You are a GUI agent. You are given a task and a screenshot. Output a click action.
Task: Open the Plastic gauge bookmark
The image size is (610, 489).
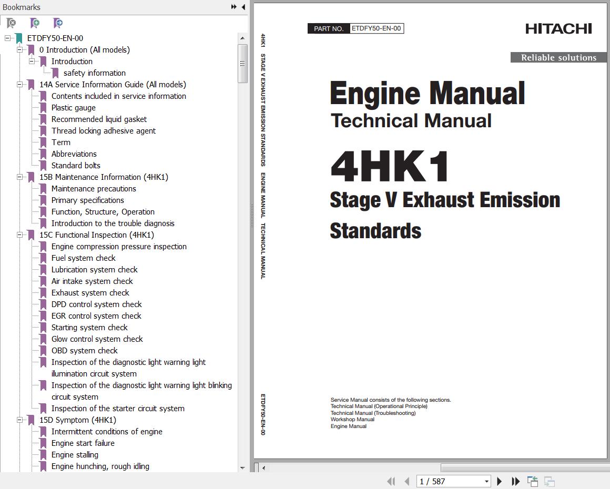pos(73,108)
